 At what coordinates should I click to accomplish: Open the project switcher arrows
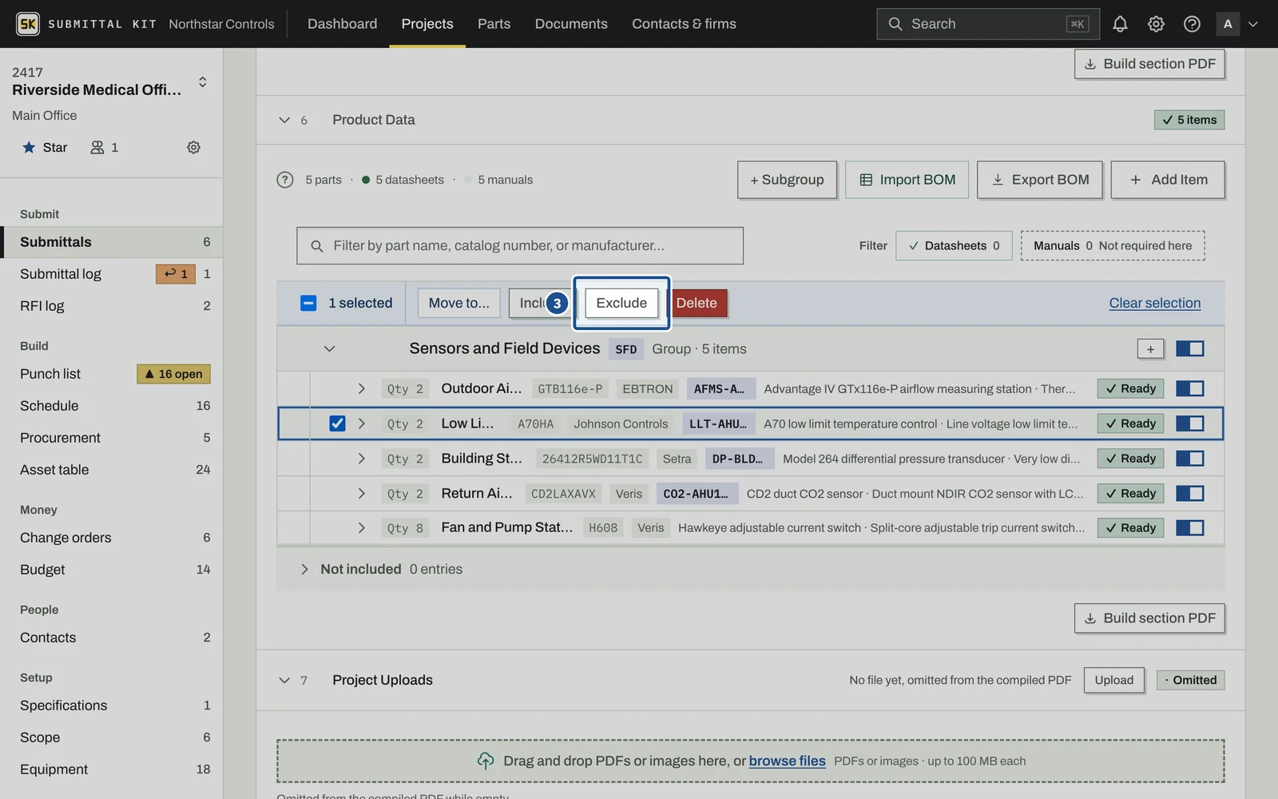pyautogui.click(x=203, y=81)
